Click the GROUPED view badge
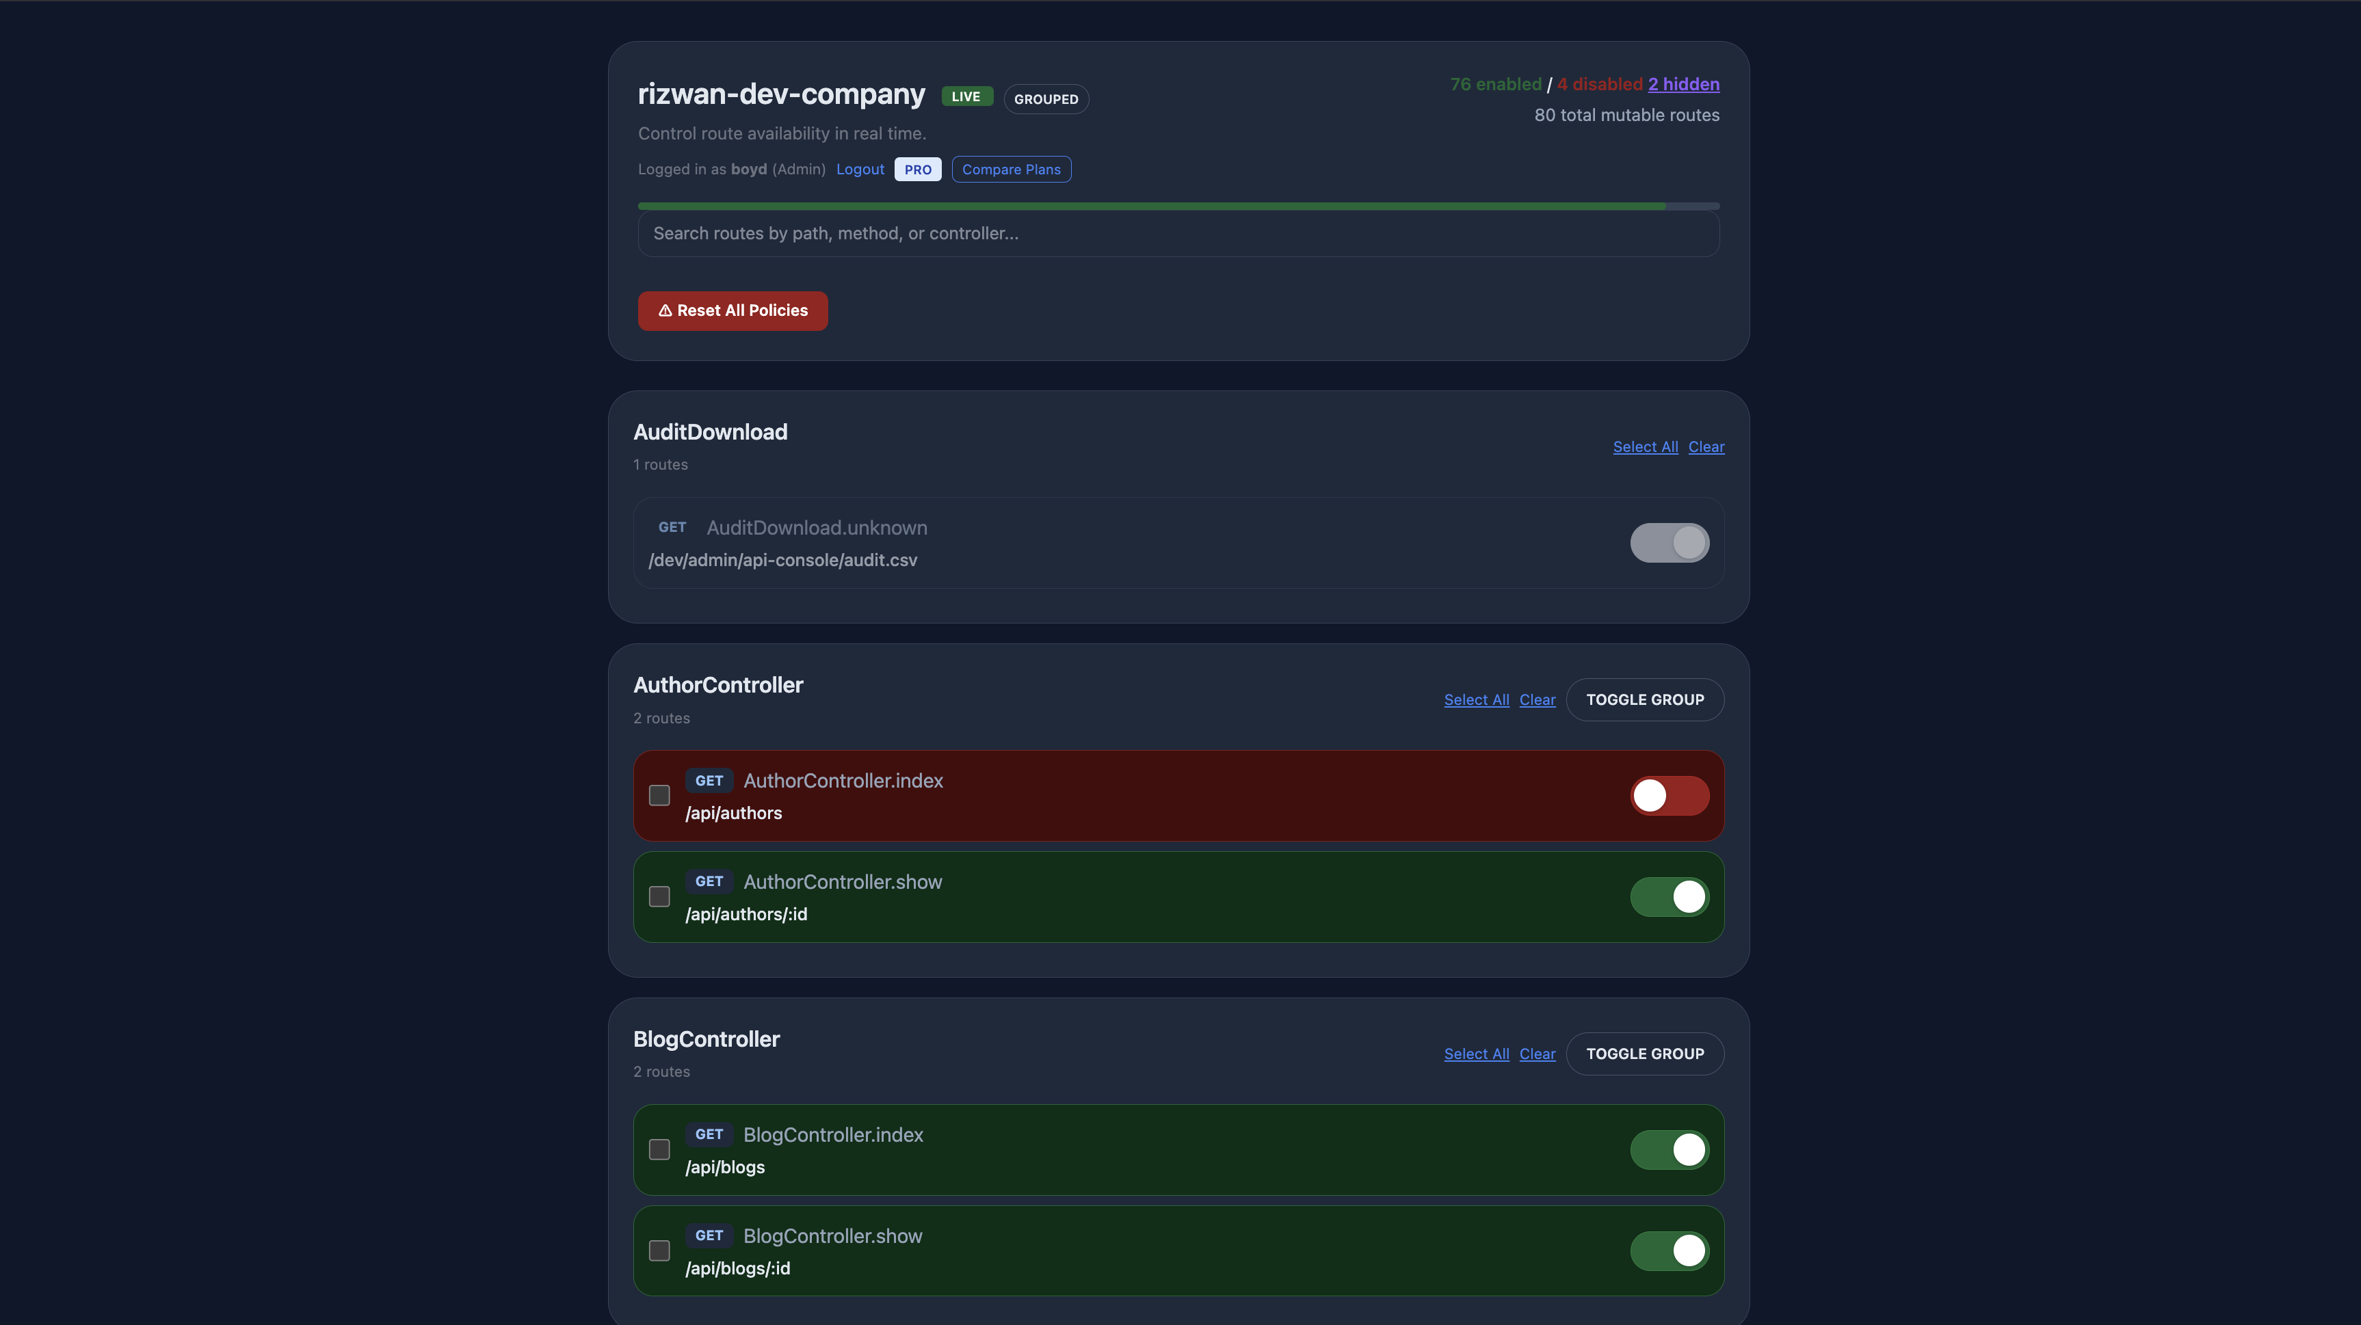 click(1046, 99)
